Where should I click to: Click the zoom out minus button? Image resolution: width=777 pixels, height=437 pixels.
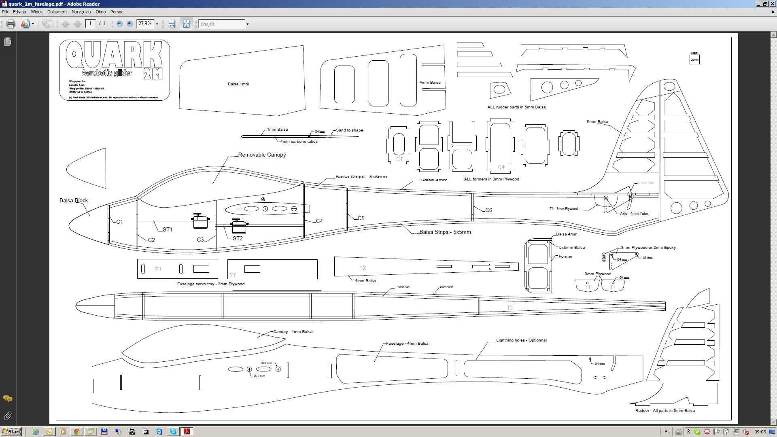pyautogui.click(x=119, y=24)
